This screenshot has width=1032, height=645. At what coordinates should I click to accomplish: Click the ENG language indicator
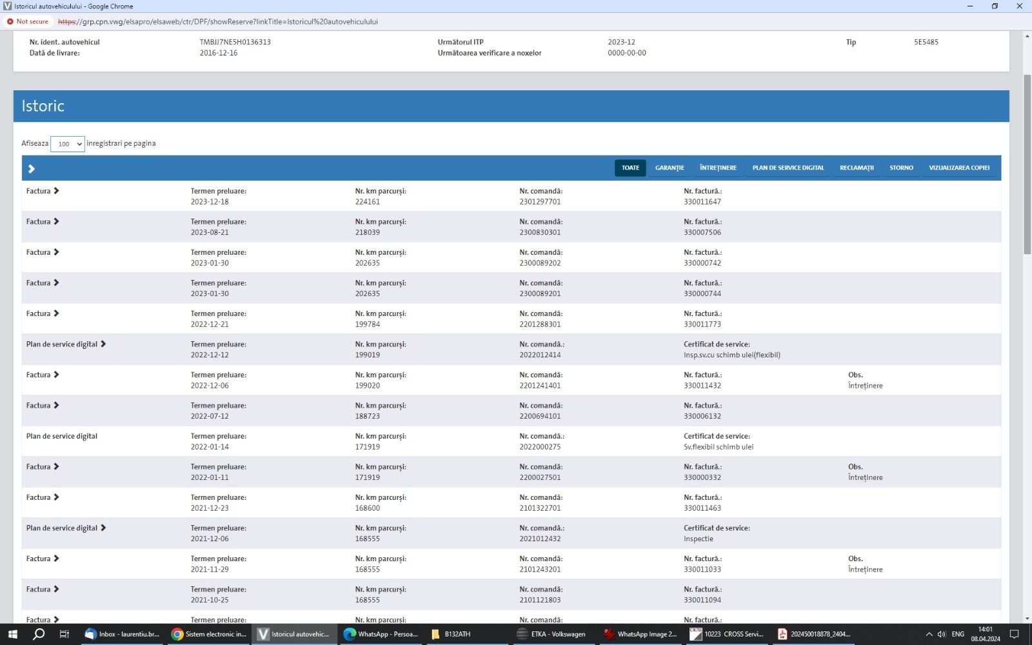958,634
